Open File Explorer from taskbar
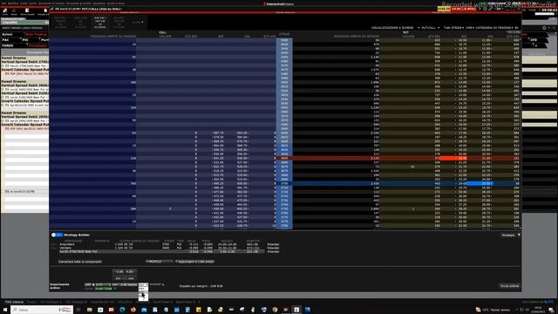Viewport: 558px width, 314px height. click(89, 310)
